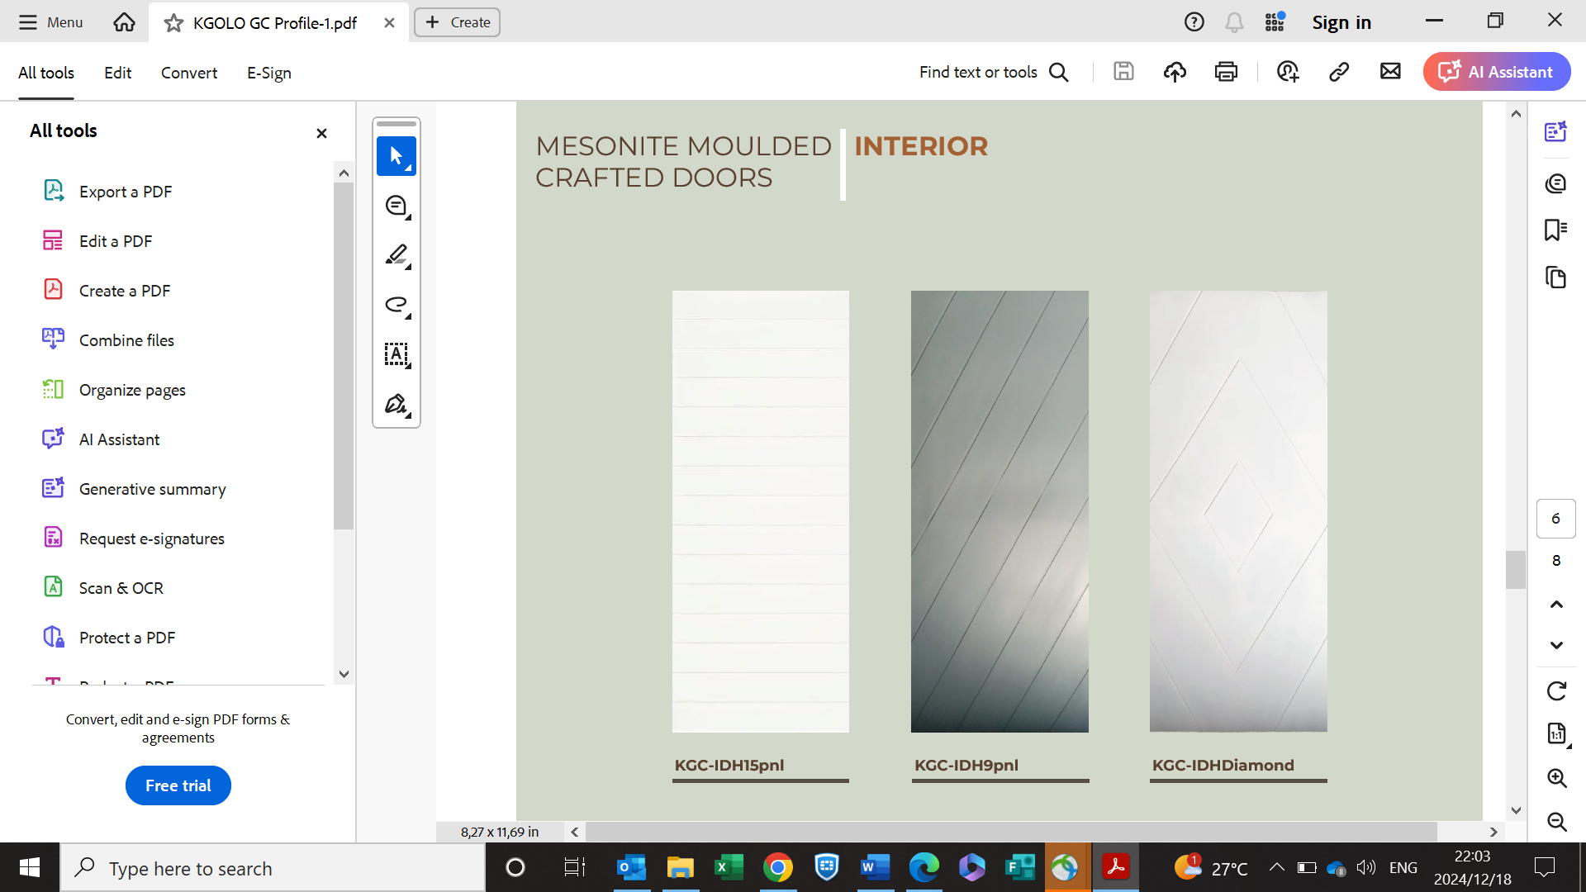
Task: Open the AI Assistant button
Action: point(1496,72)
